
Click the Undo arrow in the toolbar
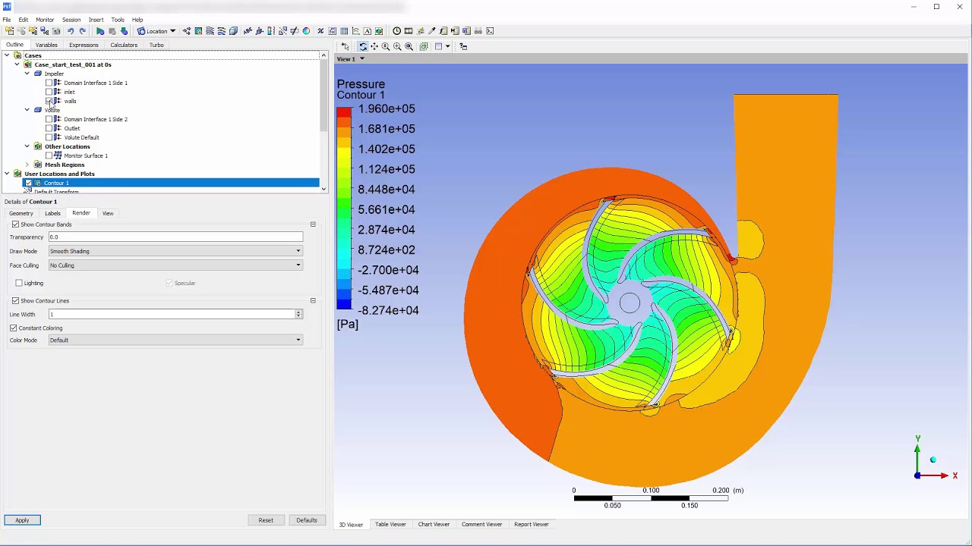coord(71,31)
